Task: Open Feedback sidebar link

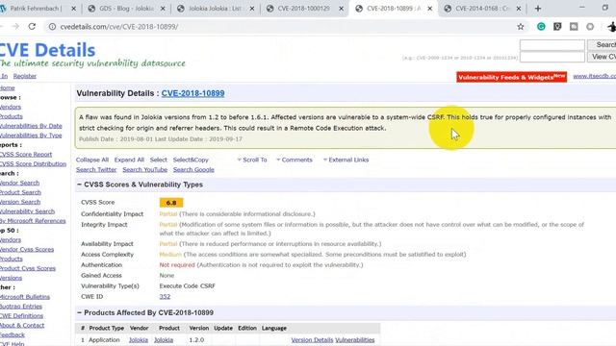Action: tap(13, 335)
